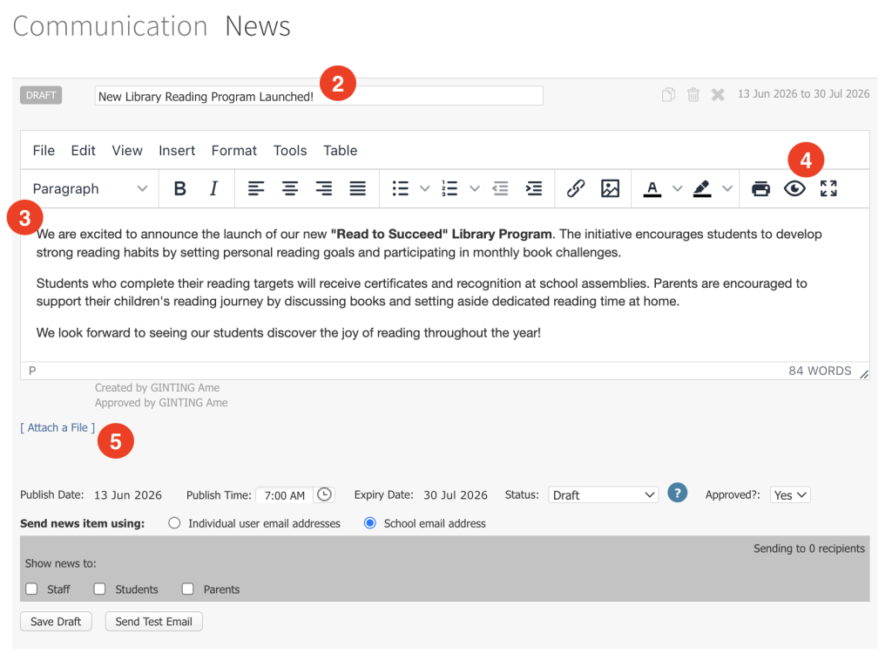Tick the Students checkbox
This screenshot has width=892, height=661.
click(x=99, y=589)
